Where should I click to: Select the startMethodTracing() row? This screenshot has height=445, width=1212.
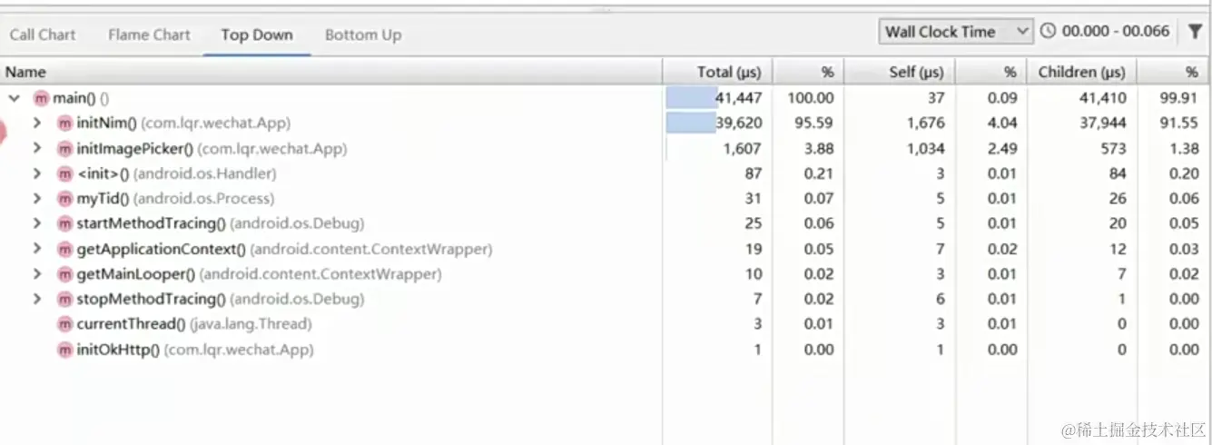click(x=606, y=223)
